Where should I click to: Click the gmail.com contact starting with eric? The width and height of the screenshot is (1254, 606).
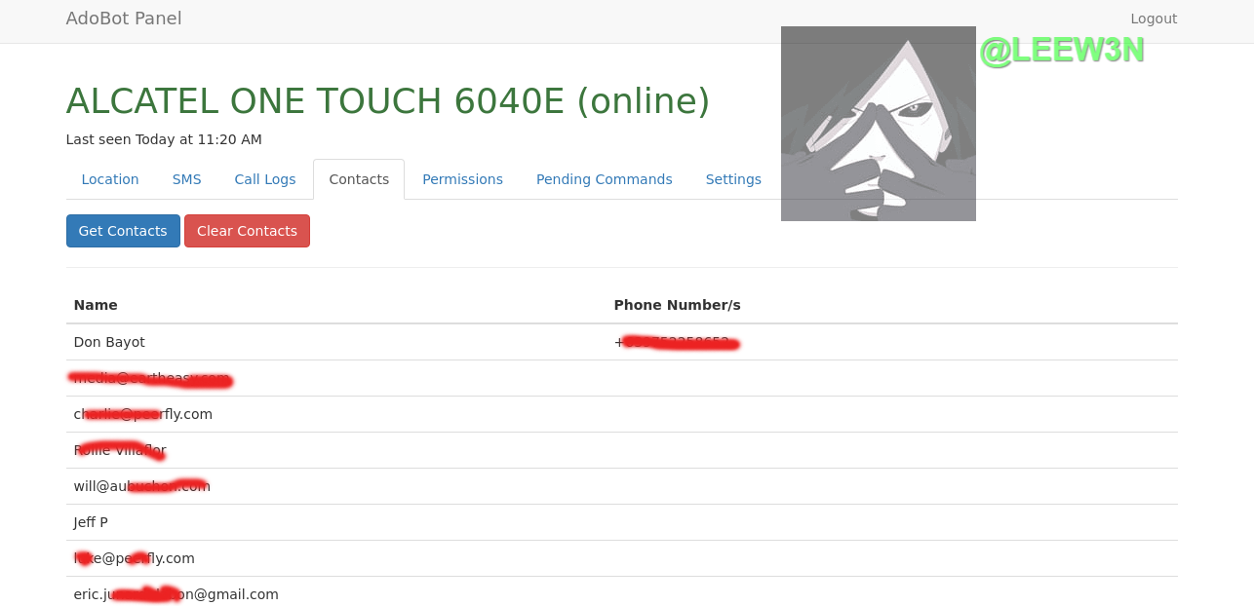pyautogui.click(x=176, y=594)
